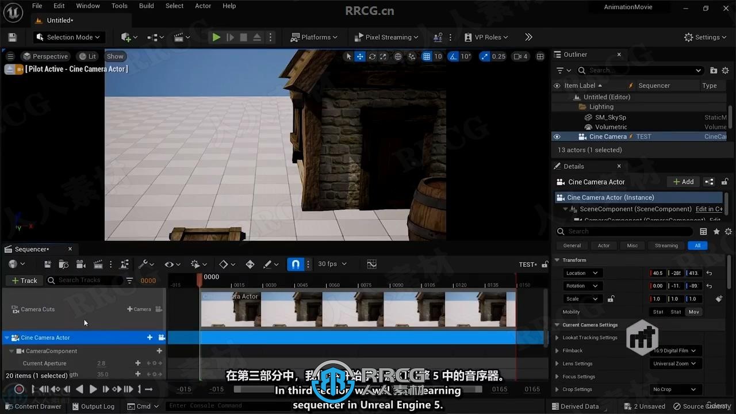736x414 pixels.
Task: Click the plus icon on the CameraComponent track
Action: (x=159, y=351)
